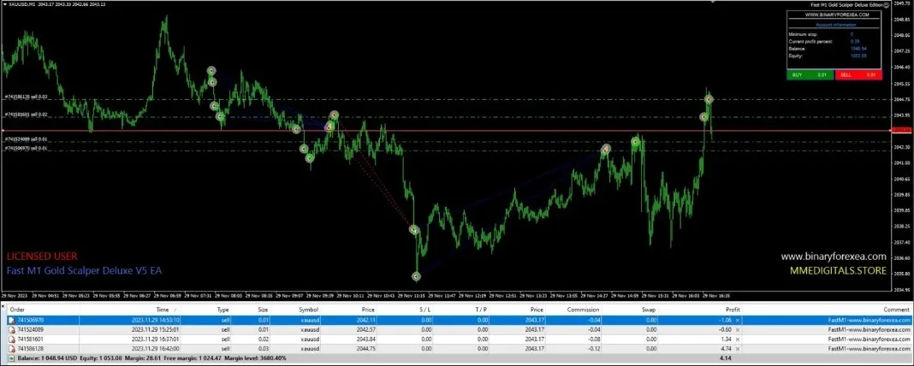This screenshot has height=366, width=914.
Task: Select open time 2023.11.29 14:53:10
Action: point(155,320)
